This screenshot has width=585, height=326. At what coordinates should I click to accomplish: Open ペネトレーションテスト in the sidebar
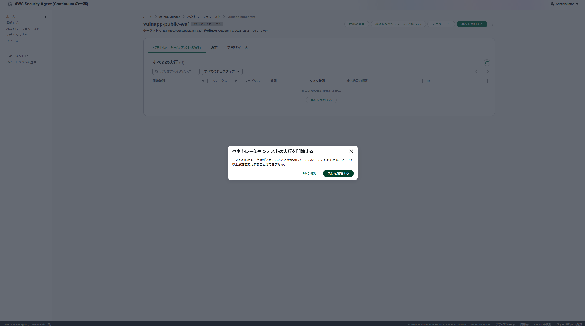[x=23, y=29]
